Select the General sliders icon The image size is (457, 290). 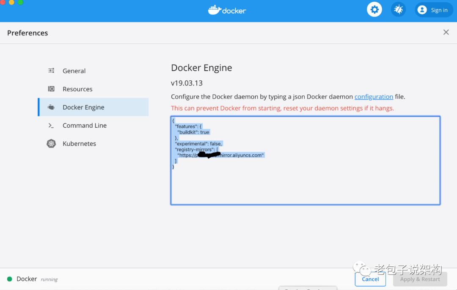pos(51,71)
